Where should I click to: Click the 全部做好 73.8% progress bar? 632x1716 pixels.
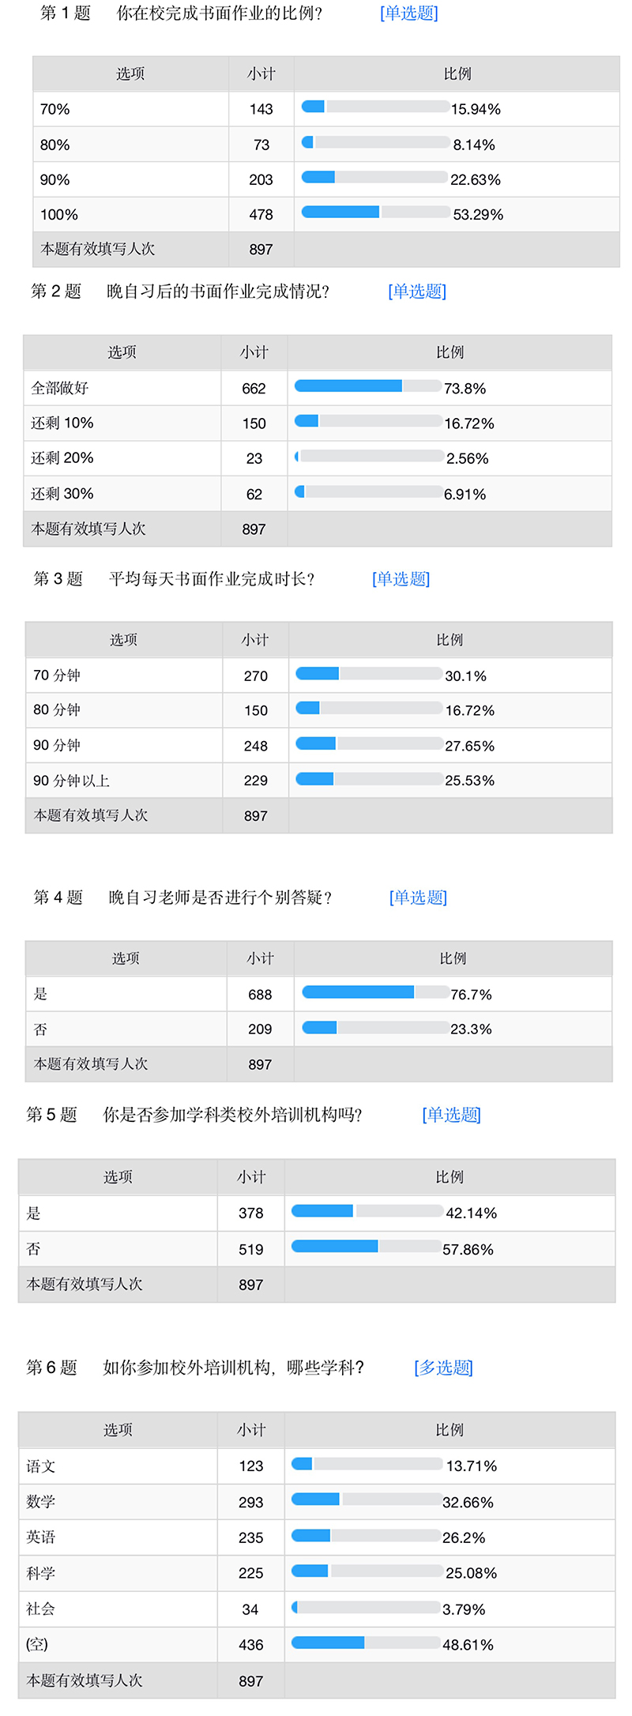point(368,386)
